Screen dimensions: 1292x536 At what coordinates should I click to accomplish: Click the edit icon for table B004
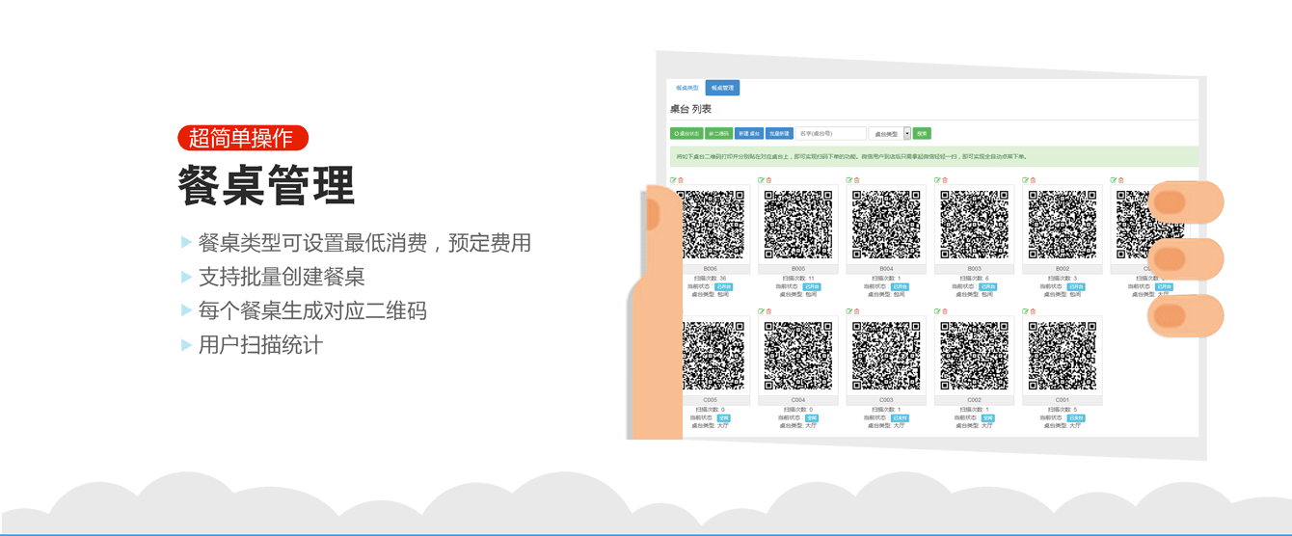(x=848, y=180)
